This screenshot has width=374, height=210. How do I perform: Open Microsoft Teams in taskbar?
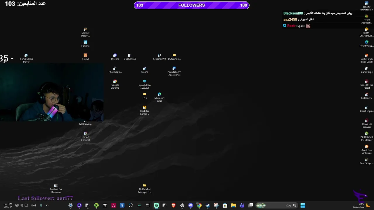tap(242, 205)
